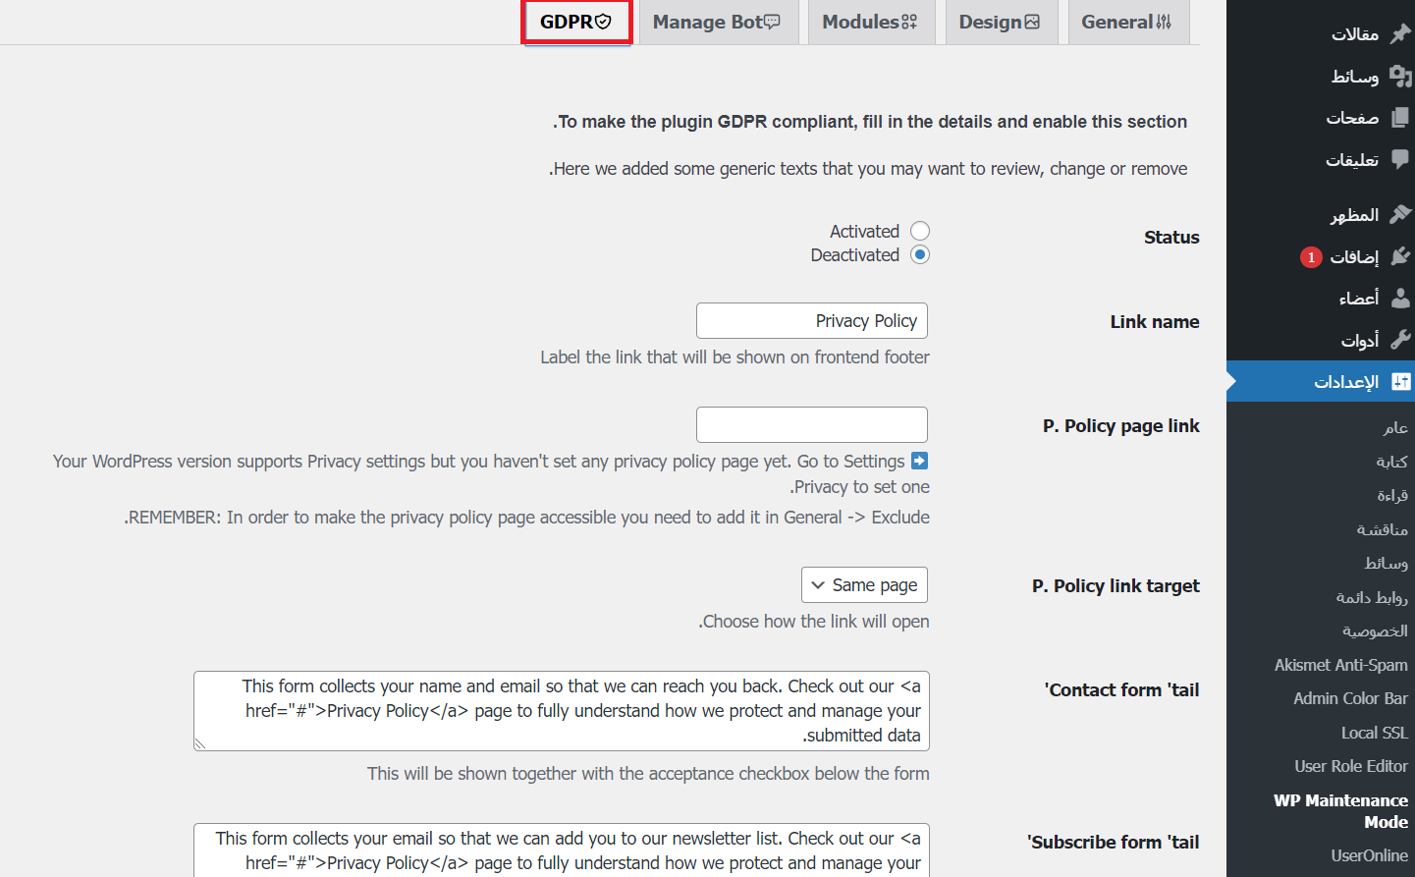This screenshot has width=1415, height=877.
Task: Open the General tab
Action: (x=1126, y=23)
